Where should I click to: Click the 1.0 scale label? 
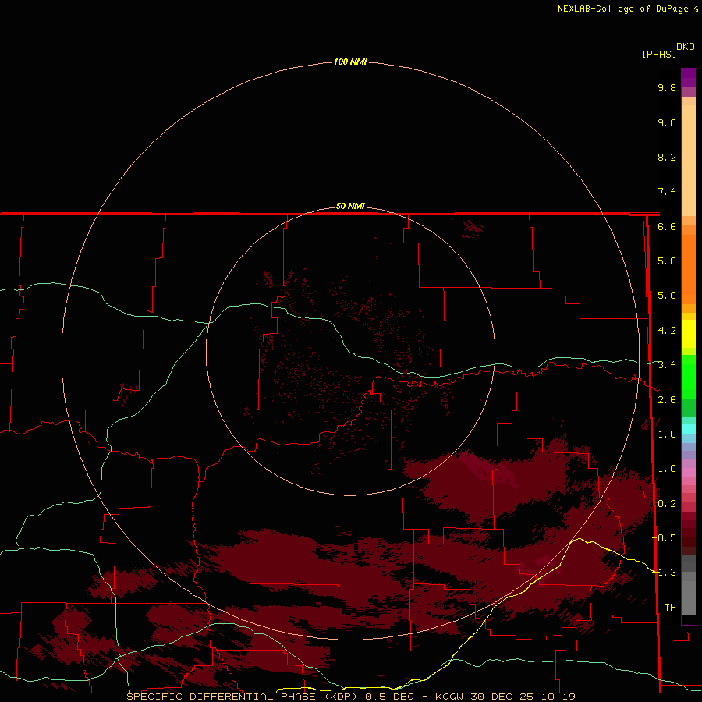tap(667, 469)
